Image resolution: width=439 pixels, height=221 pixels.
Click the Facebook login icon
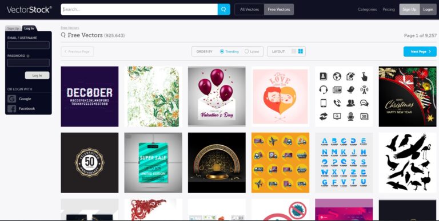coord(12,109)
